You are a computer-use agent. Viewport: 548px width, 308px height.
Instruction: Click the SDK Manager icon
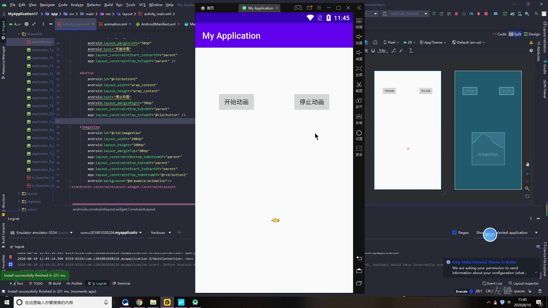click(x=527, y=14)
